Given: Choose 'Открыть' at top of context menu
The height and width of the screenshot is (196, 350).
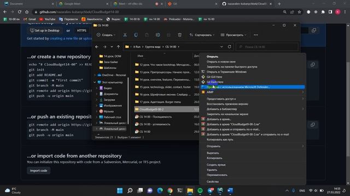Looking at the screenshot, I should [212, 57].
